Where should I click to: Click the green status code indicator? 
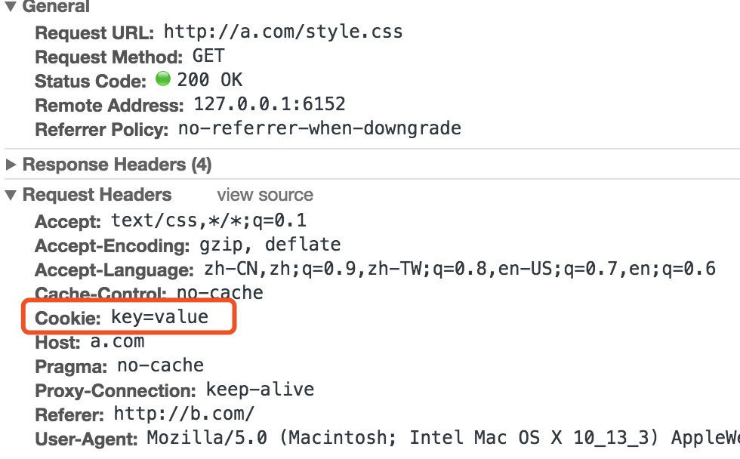coord(163,79)
